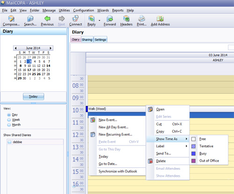Select the Day view radio button

(x=9, y=115)
